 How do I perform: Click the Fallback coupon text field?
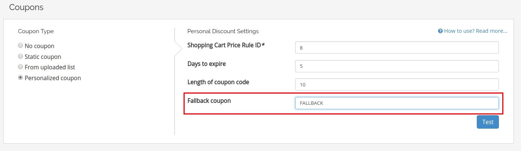point(397,103)
